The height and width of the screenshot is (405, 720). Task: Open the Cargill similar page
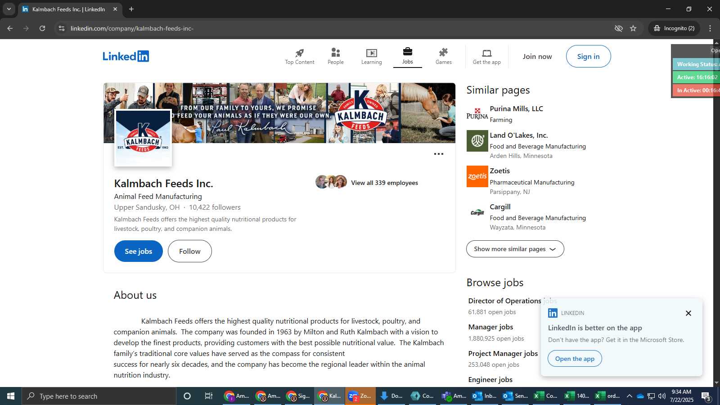pos(500,207)
